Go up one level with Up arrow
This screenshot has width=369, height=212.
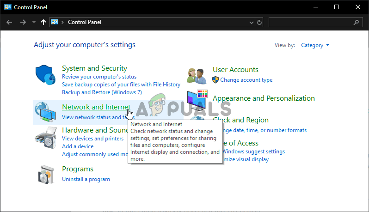[43, 22]
